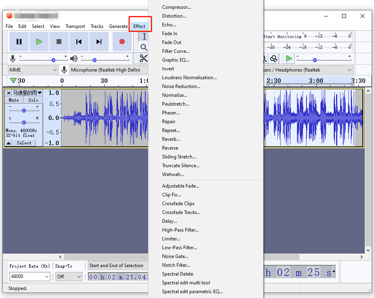374x298 pixels.
Task: Click the red Record button
Action: point(122,42)
